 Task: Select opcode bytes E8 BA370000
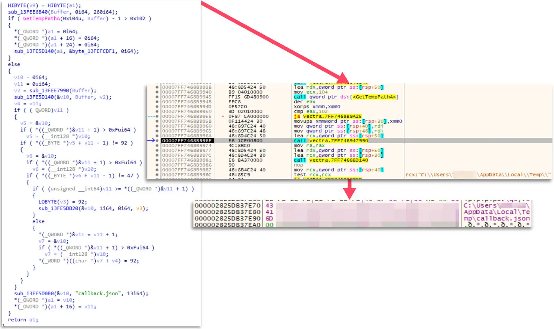(245, 160)
